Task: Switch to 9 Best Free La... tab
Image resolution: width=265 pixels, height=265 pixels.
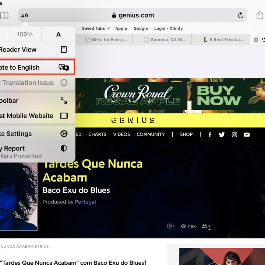Action: coord(221,39)
